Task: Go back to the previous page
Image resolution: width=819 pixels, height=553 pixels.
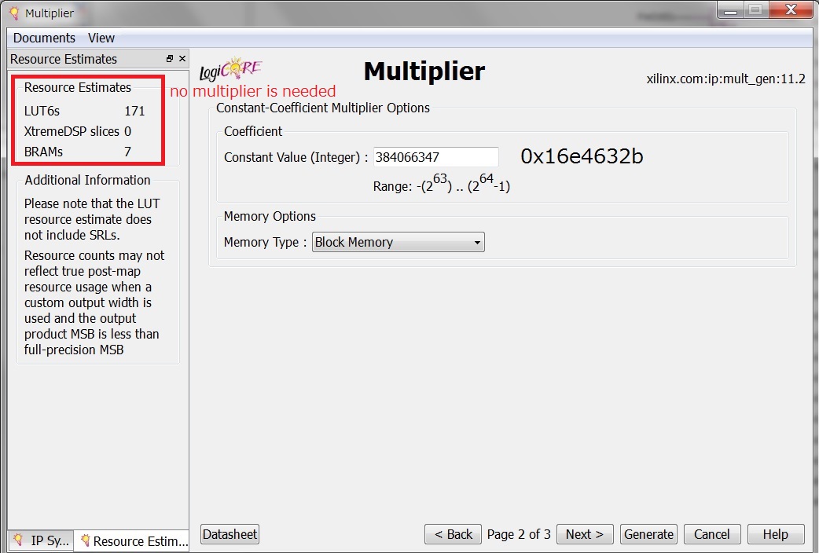Action: pos(453,534)
